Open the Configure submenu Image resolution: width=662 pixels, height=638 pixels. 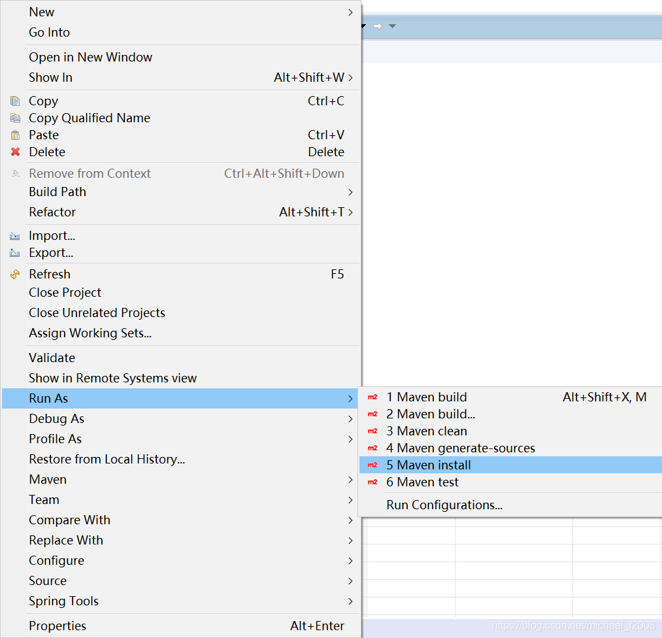click(181, 560)
